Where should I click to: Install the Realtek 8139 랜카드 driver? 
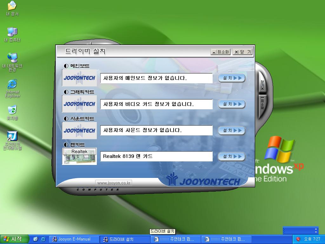click(231, 156)
